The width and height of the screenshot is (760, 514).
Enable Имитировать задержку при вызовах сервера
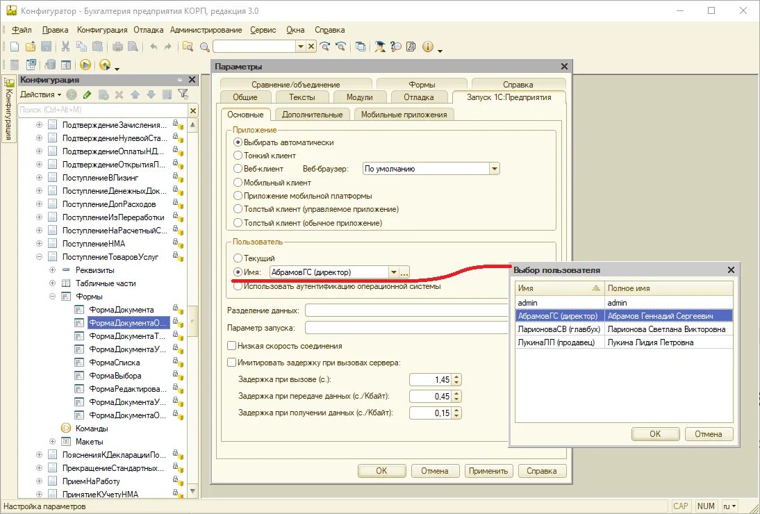(x=232, y=363)
